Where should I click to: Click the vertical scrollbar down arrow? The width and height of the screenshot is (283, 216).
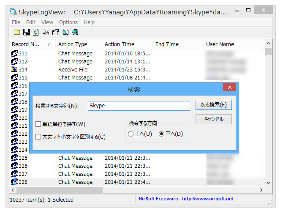268,183
